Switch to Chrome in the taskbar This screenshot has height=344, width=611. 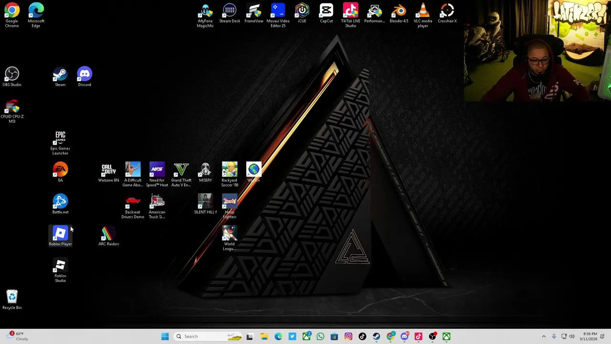tap(390, 336)
